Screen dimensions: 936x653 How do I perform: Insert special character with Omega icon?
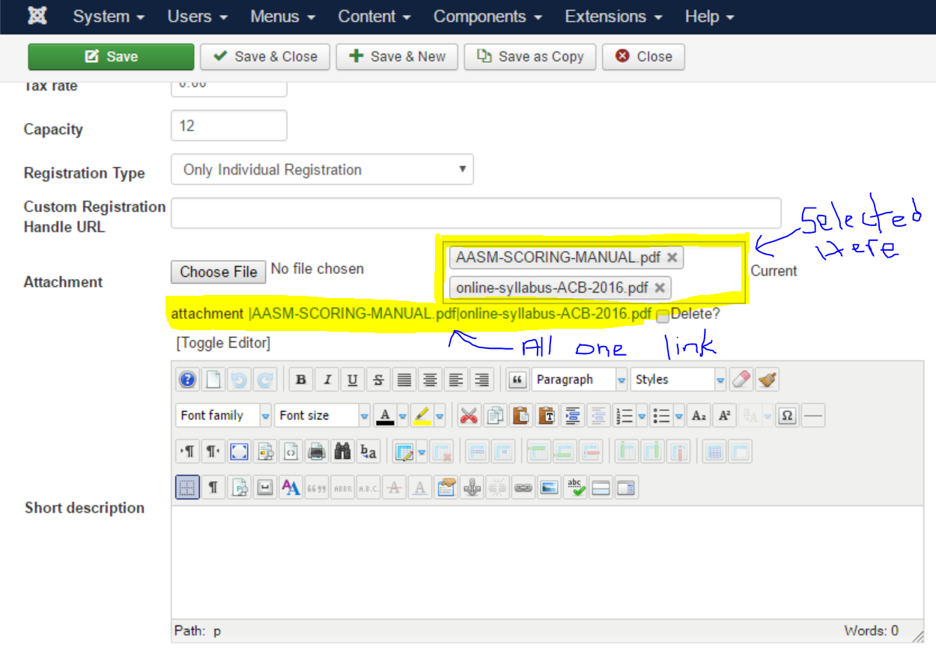click(786, 416)
